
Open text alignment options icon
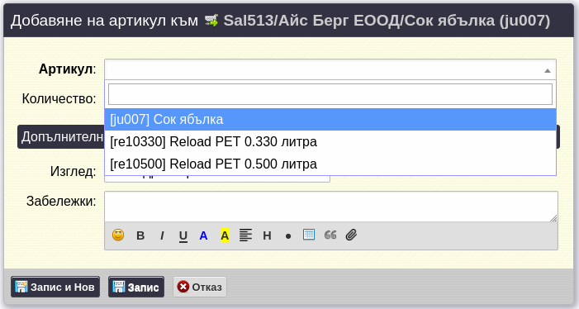tap(245, 235)
